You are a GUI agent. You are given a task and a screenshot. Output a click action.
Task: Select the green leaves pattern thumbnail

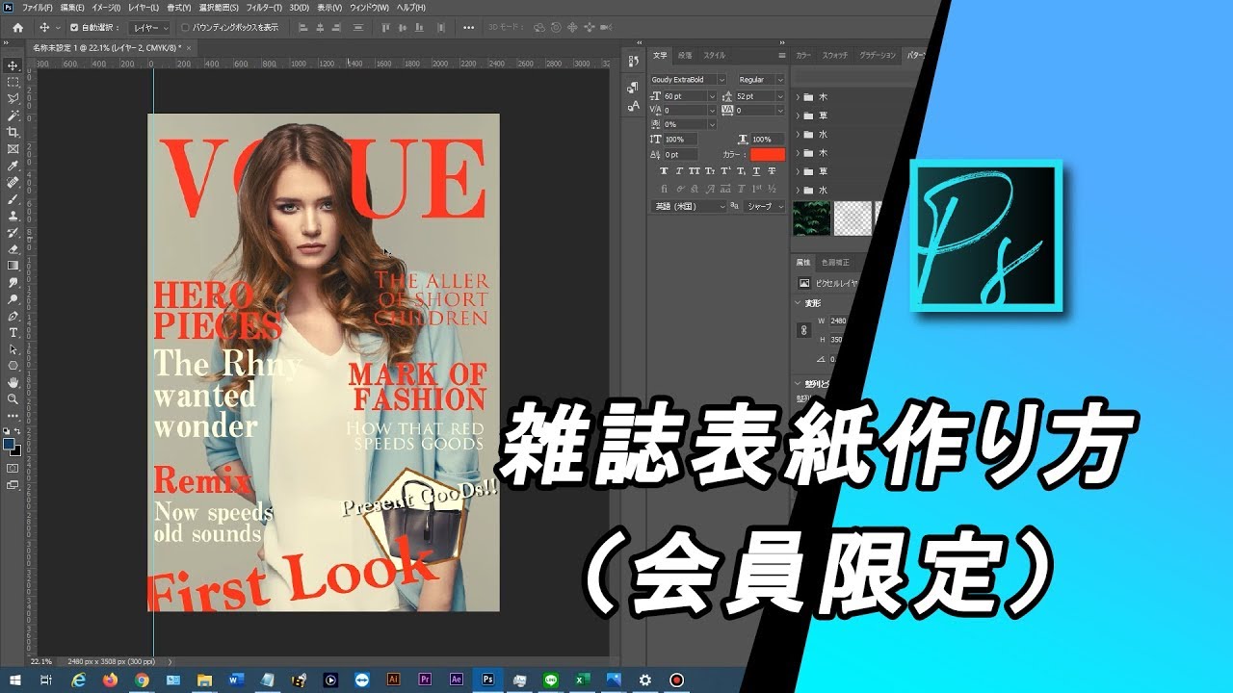(x=811, y=218)
